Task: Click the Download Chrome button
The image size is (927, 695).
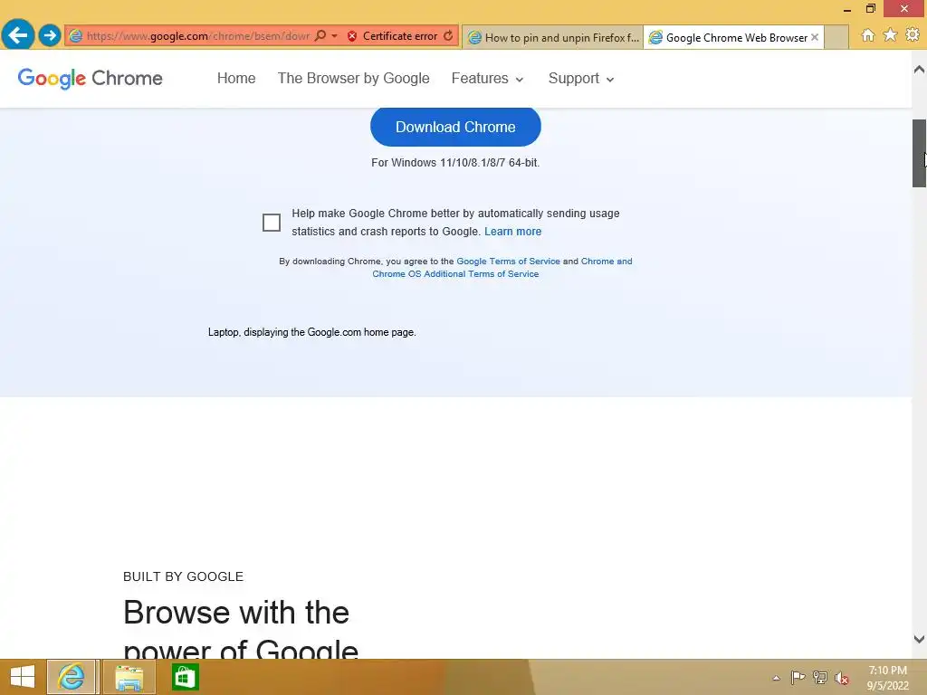Action: (455, 127)
